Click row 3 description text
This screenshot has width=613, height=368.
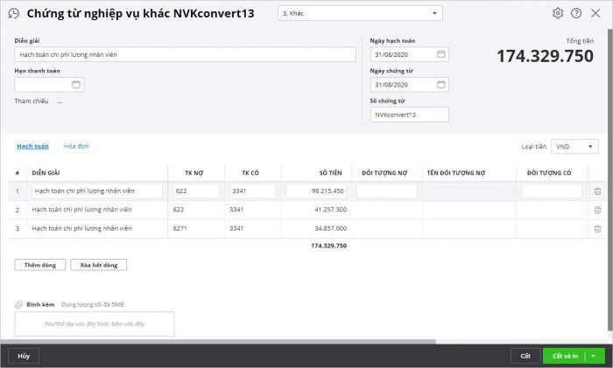(x=81, y=228)
